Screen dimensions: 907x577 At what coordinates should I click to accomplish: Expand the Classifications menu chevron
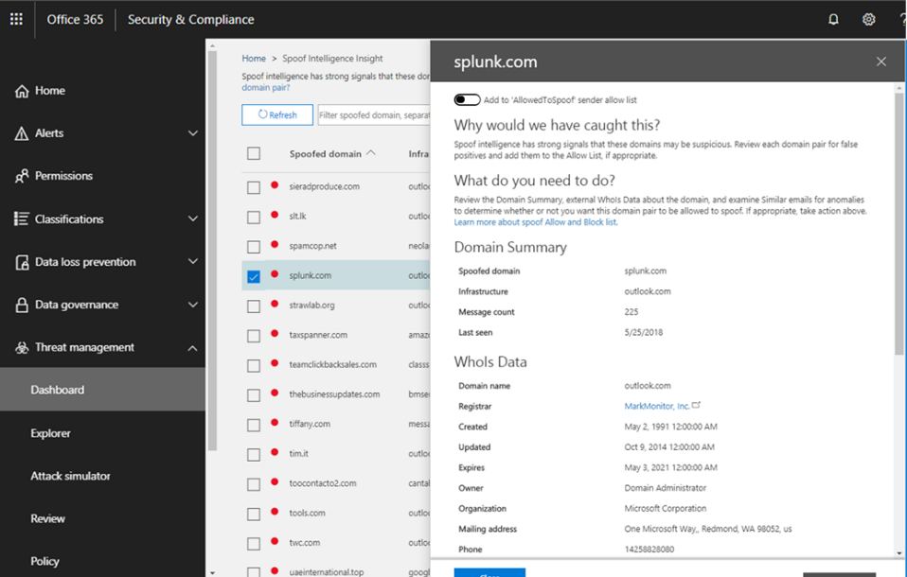click(x=192, y=219)
